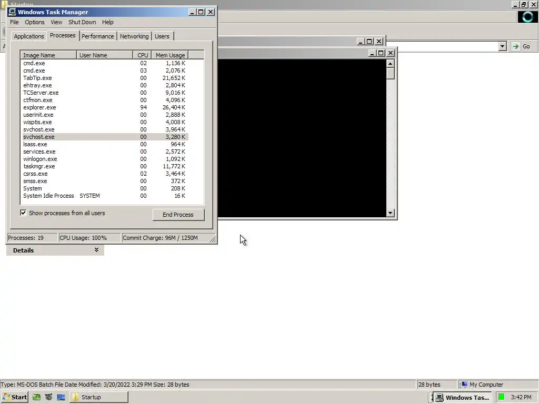Select the explorer.exe process row
The image size is (539, 404).
(105, 107)
